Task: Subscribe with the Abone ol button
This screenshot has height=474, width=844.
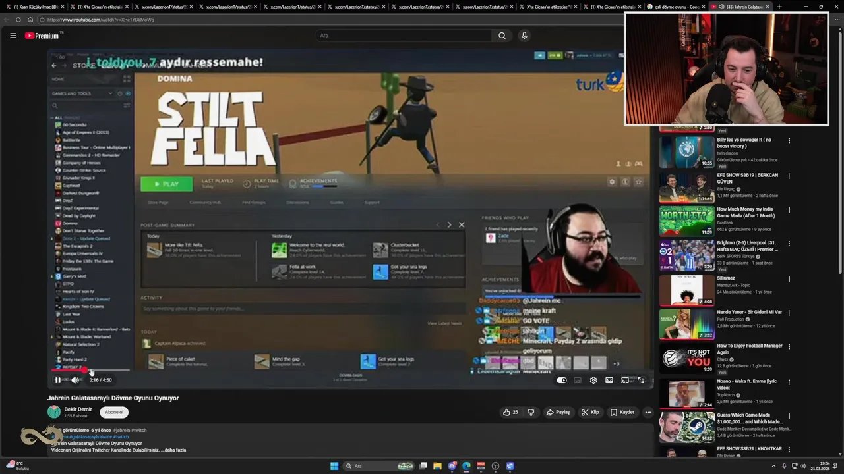Action: 114,412
